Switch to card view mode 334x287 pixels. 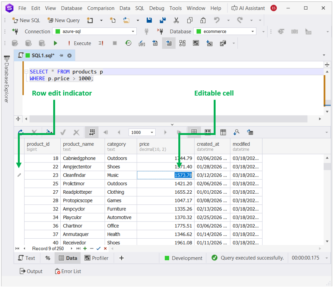pyautogui.click(x=208, y=132)
